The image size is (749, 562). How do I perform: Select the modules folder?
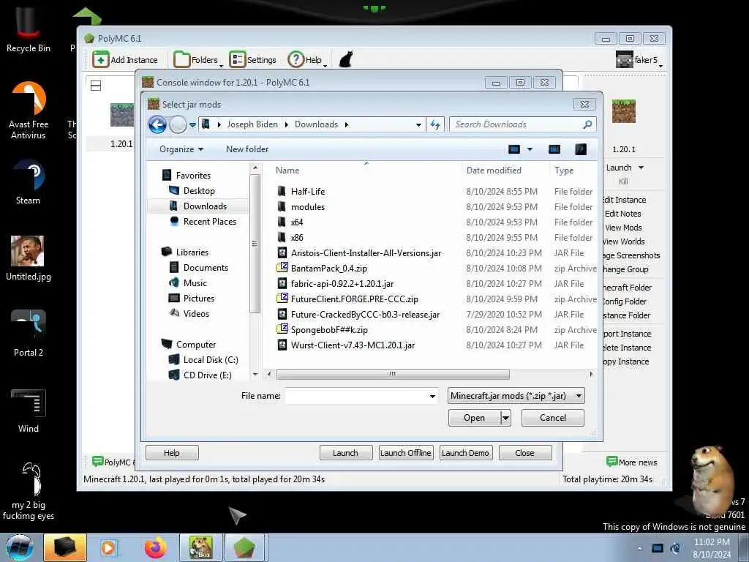308,206
